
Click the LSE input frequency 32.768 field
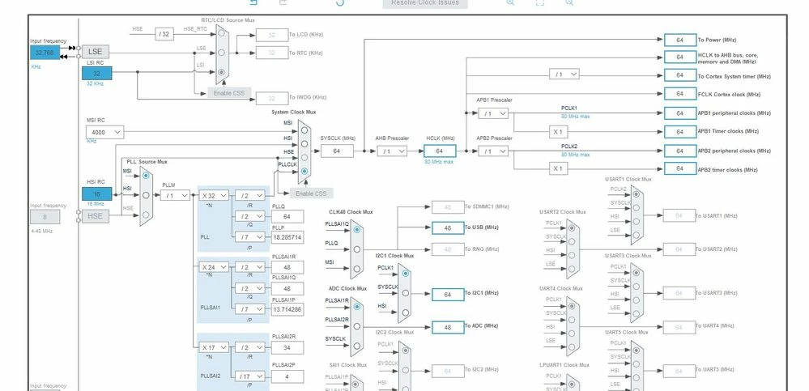click(x=45, y=53)
